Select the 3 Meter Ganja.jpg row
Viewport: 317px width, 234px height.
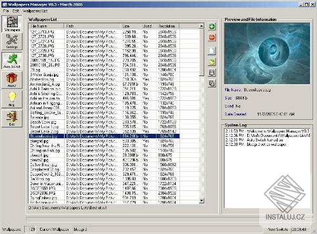[104, 75]
